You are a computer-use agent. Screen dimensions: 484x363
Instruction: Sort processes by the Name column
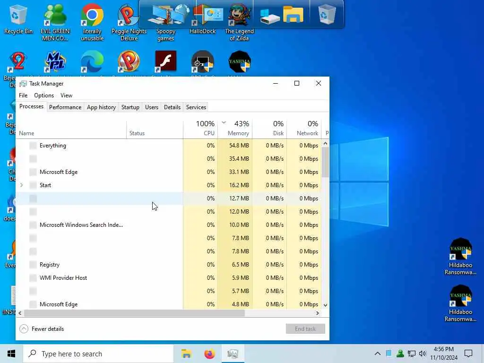tap(71, 129)
